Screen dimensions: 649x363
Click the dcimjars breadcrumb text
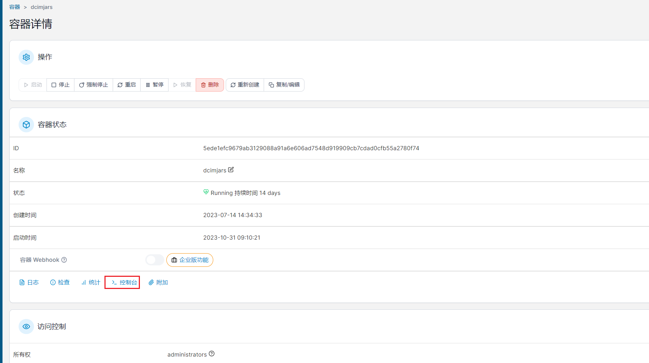pos(42,7)
